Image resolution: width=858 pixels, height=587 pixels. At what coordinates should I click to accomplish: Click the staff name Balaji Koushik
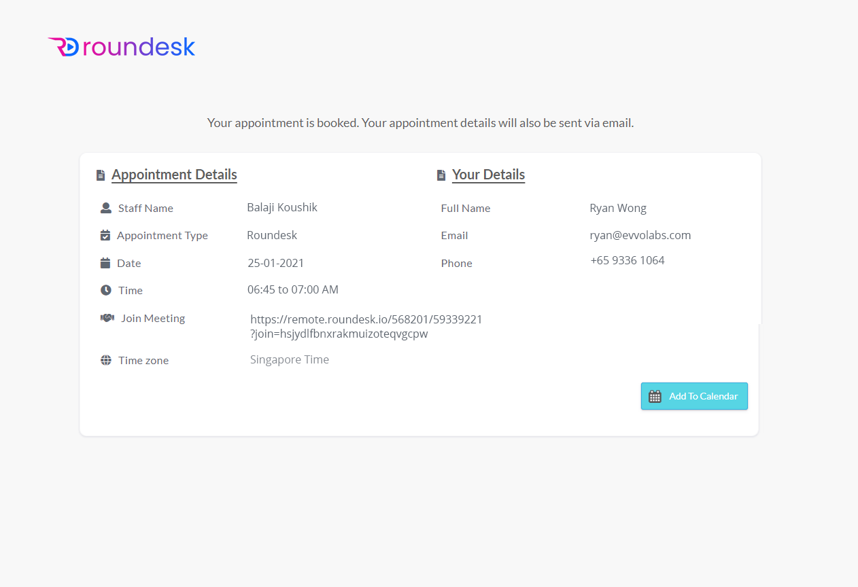282,207
